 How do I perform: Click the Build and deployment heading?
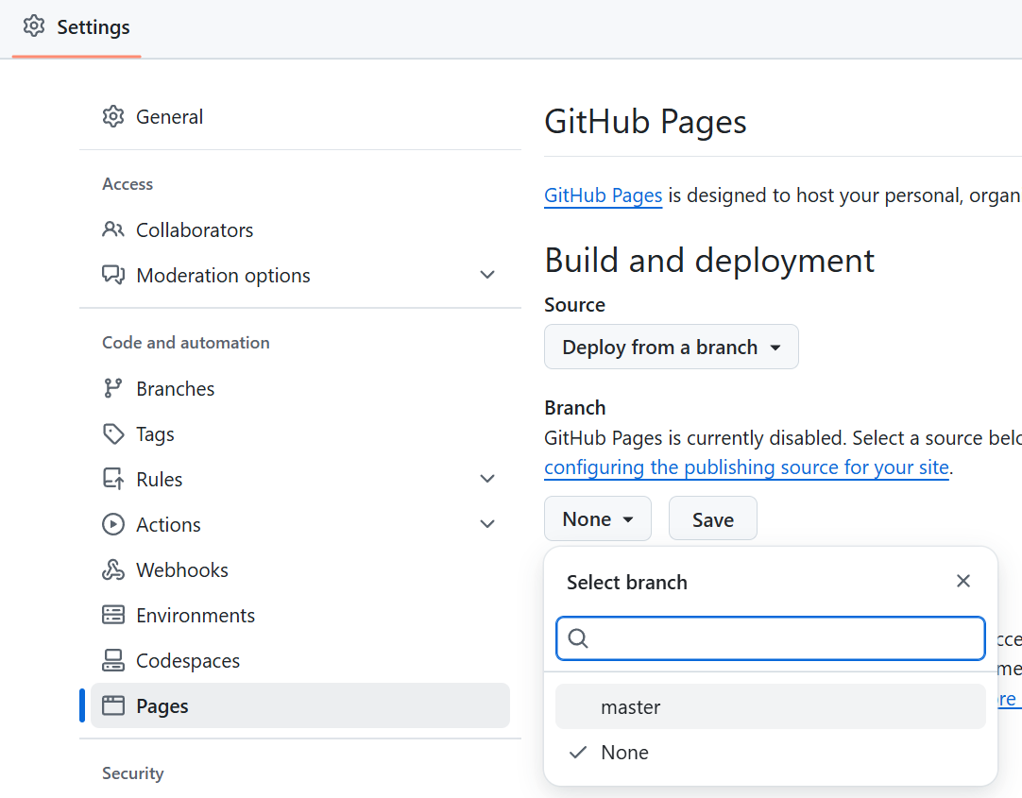click(709, 261)
